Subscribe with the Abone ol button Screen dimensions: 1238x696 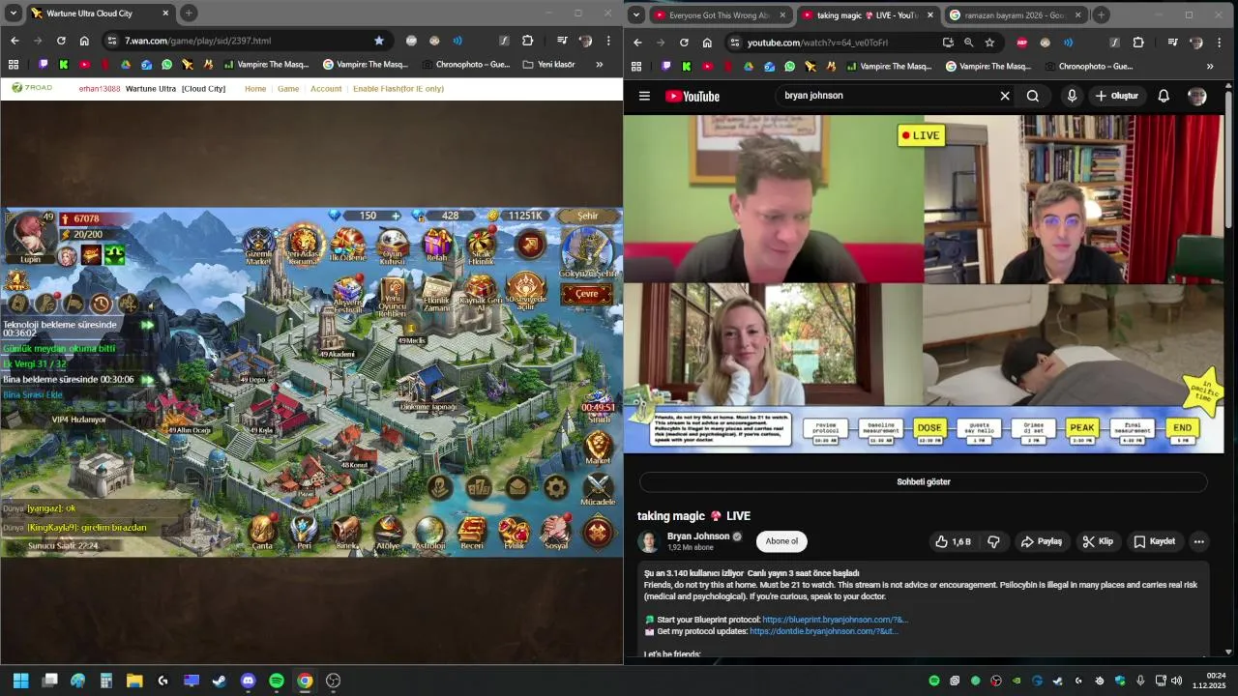coord(781,541)
